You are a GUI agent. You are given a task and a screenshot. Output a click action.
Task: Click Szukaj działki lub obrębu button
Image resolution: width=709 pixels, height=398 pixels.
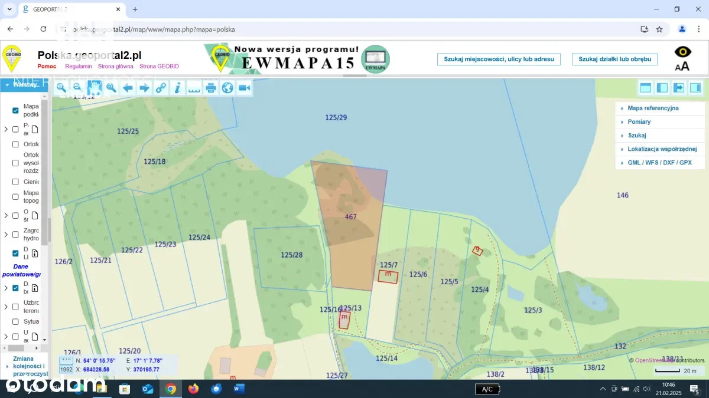[x=614, y=59]
